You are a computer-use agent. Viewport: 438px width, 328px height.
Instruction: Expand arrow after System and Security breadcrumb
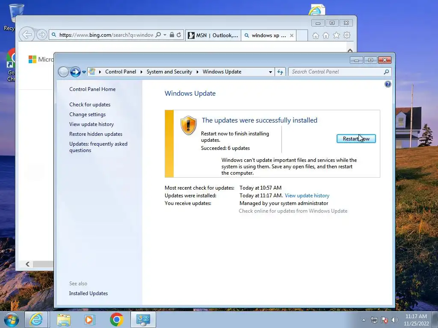point(198,72)
